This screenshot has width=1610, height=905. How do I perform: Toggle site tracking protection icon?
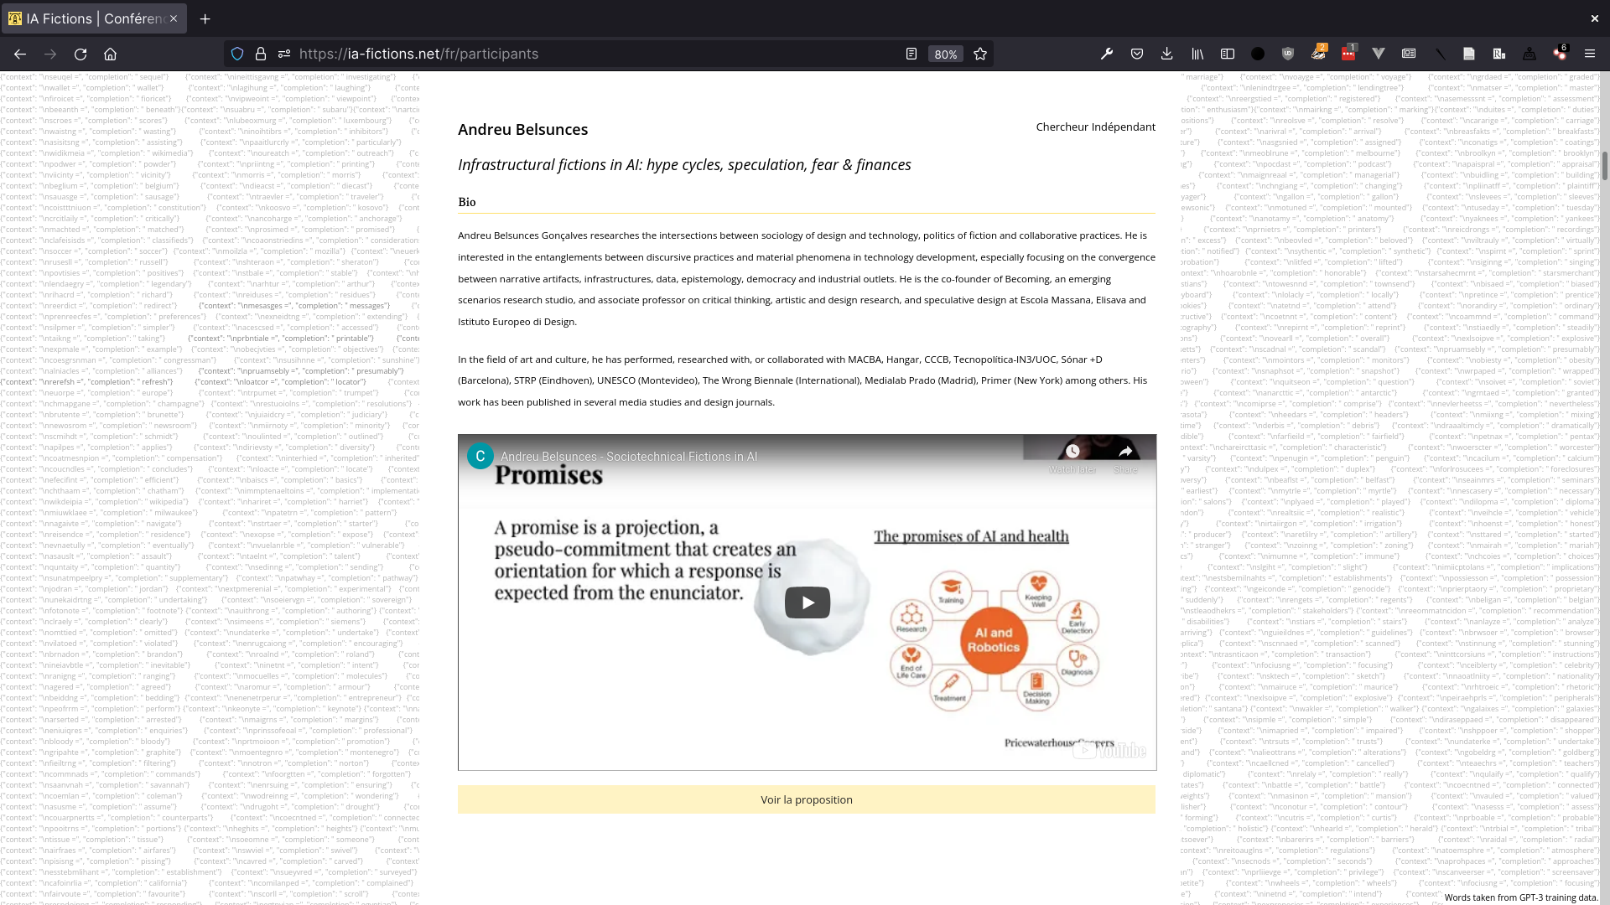(236, 53)
